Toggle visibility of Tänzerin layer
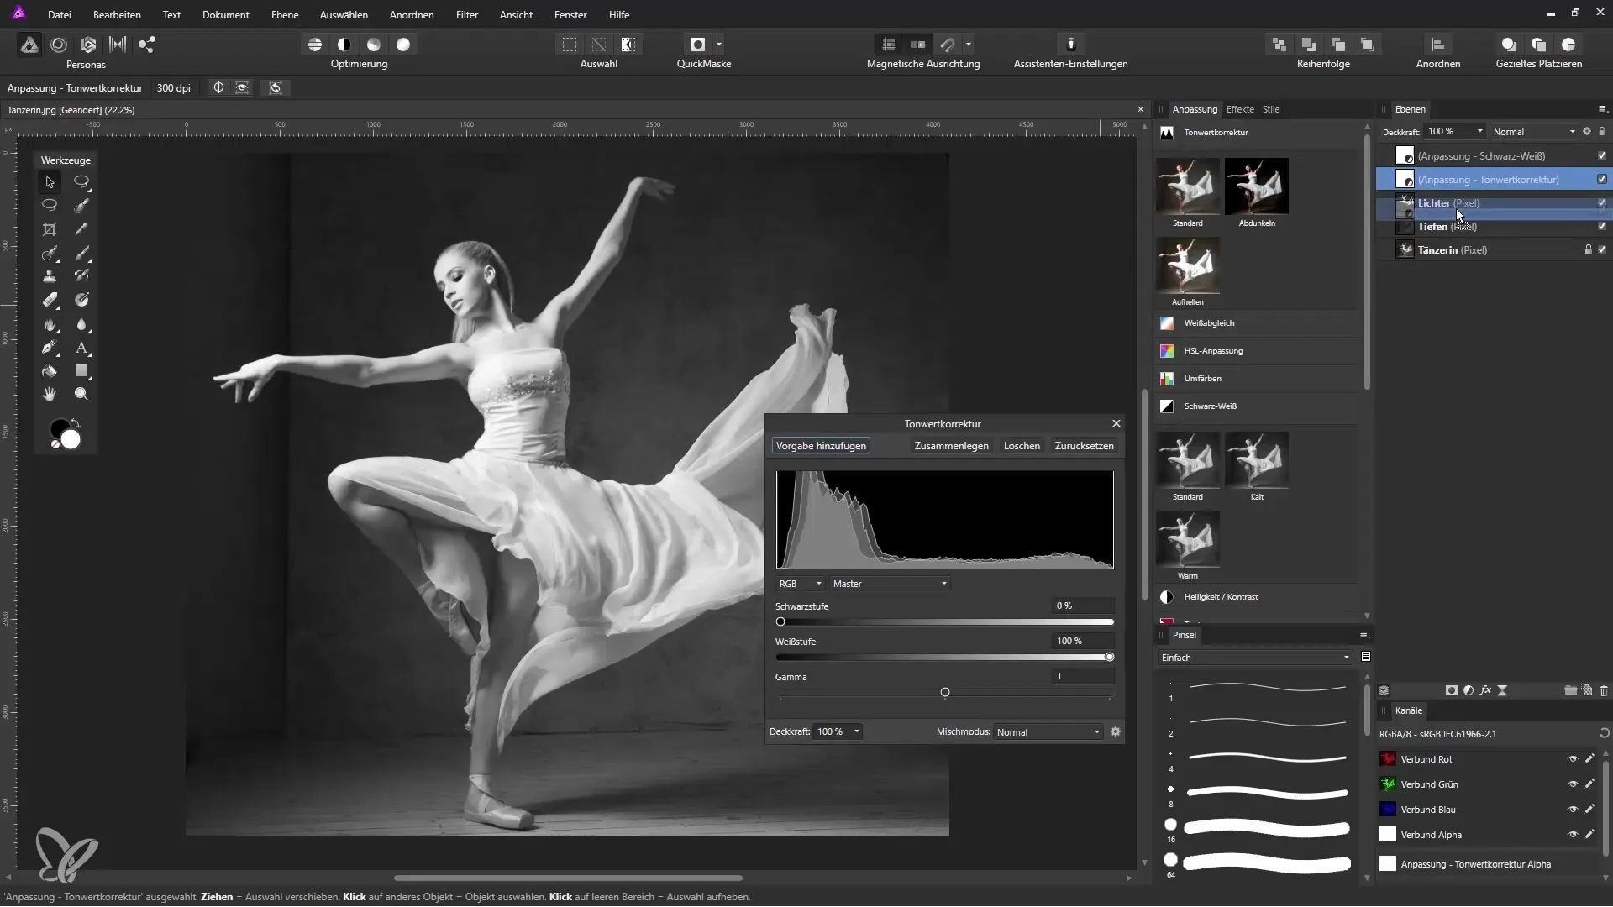Screen dimensions: 1613x907 tap(1602, 249)
